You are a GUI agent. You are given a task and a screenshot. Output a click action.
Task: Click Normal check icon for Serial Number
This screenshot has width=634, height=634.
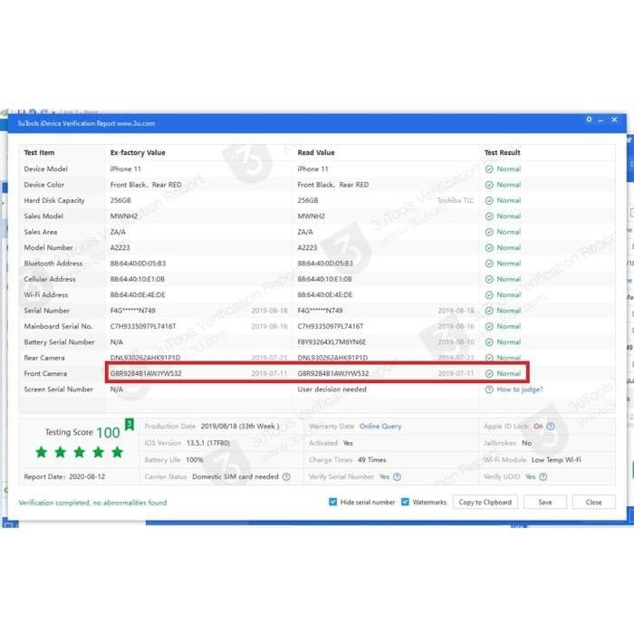pos(489,311)
